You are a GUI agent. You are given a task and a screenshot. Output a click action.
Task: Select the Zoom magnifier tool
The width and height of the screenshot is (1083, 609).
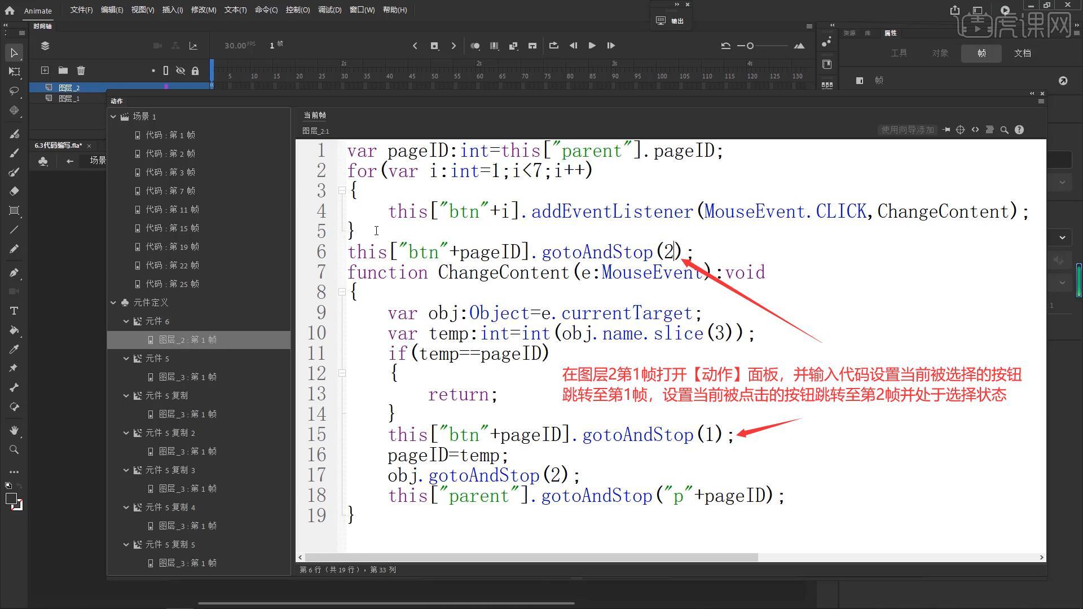point(14,450)
